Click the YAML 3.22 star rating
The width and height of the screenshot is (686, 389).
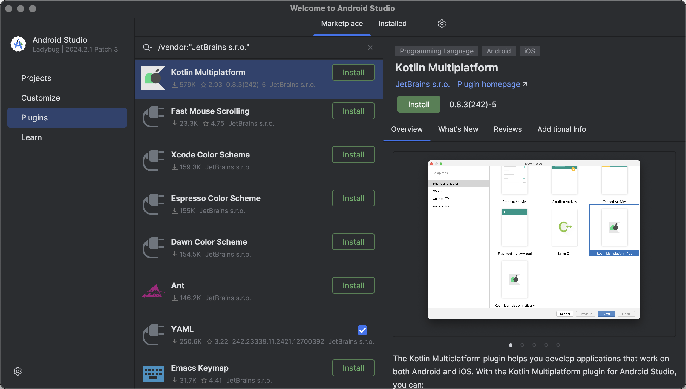click(217, 342)
